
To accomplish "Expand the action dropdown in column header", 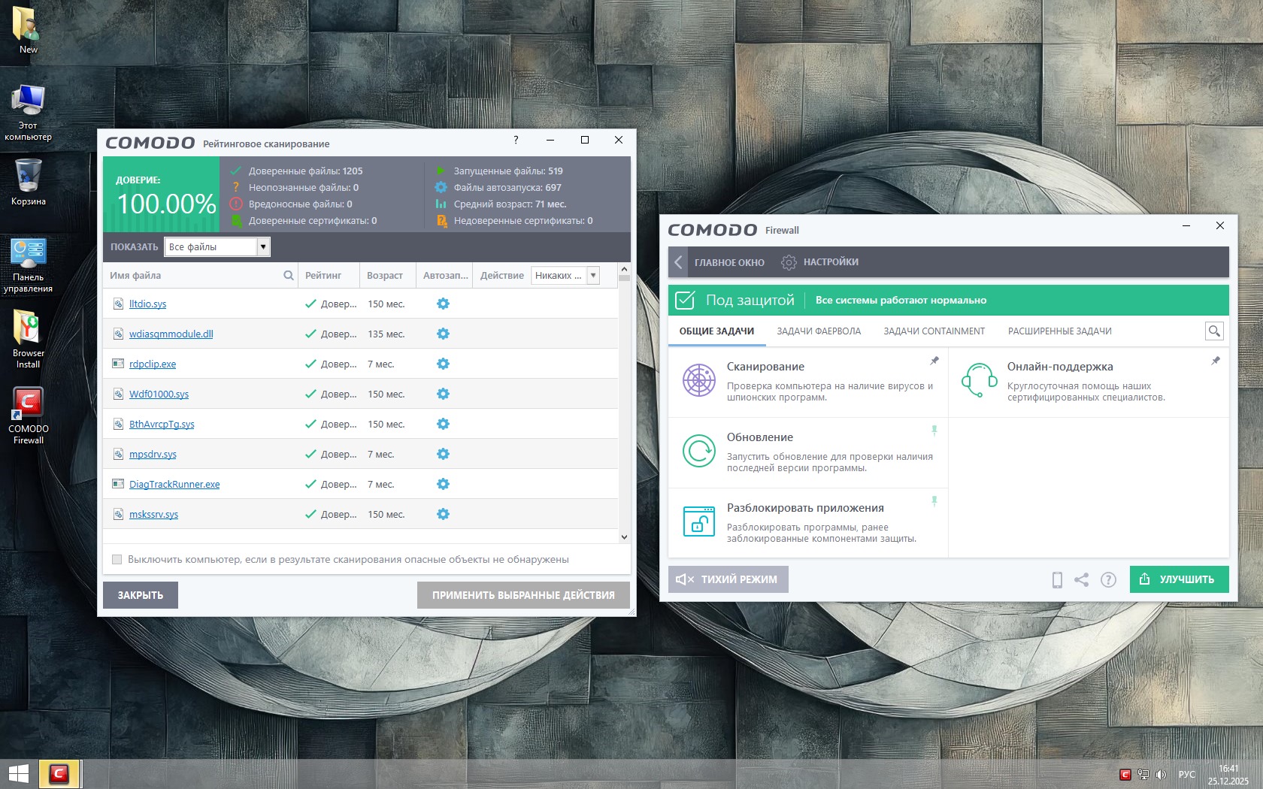I will (593, 276).
